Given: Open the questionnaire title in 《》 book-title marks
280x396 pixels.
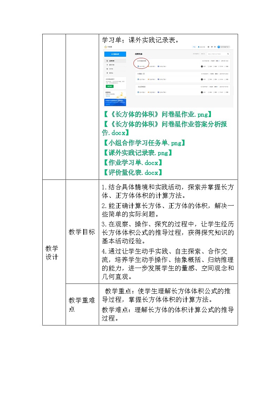Looking at the screenshot, I should pyautogui.click(x=142, y=87).
